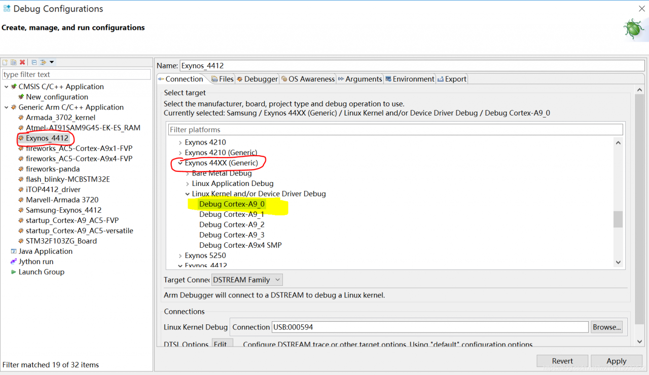Collapse the Generic Arm C/C++ Application node
The image size is (649, 375).
click(x=6, y=107)
